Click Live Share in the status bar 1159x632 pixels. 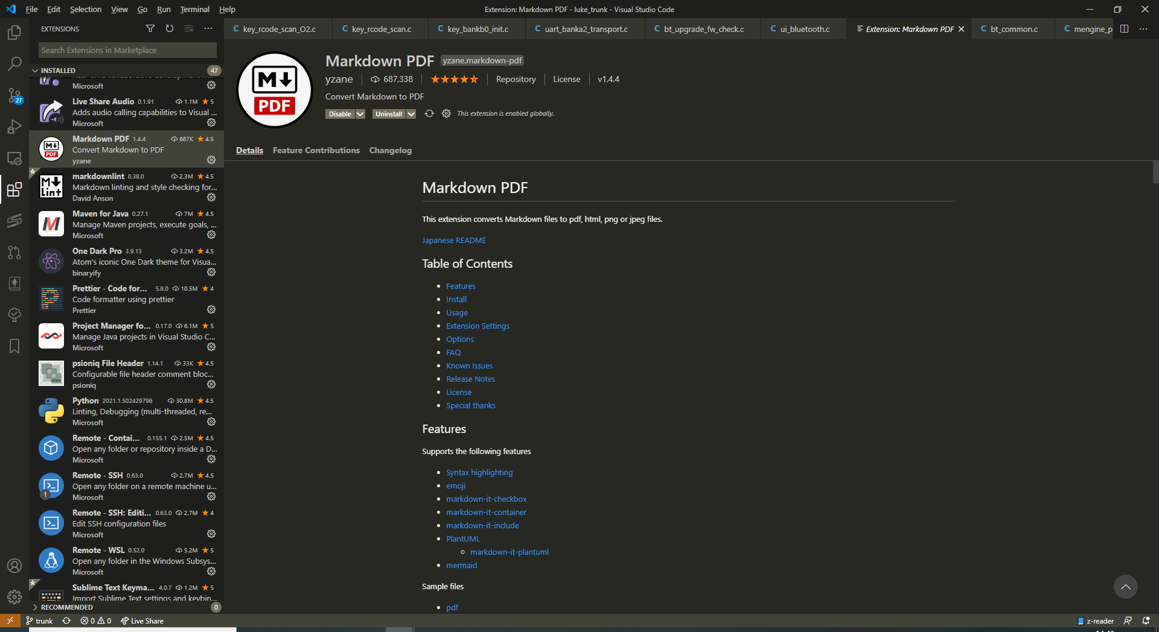(142, 621)
